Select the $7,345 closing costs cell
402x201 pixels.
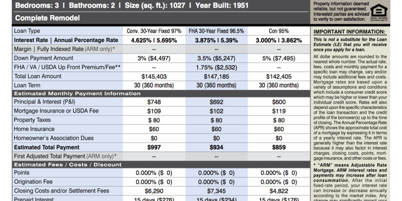click(x=216, y=191)
